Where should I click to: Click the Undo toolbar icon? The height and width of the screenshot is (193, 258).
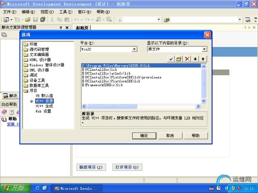click(76, 20)
